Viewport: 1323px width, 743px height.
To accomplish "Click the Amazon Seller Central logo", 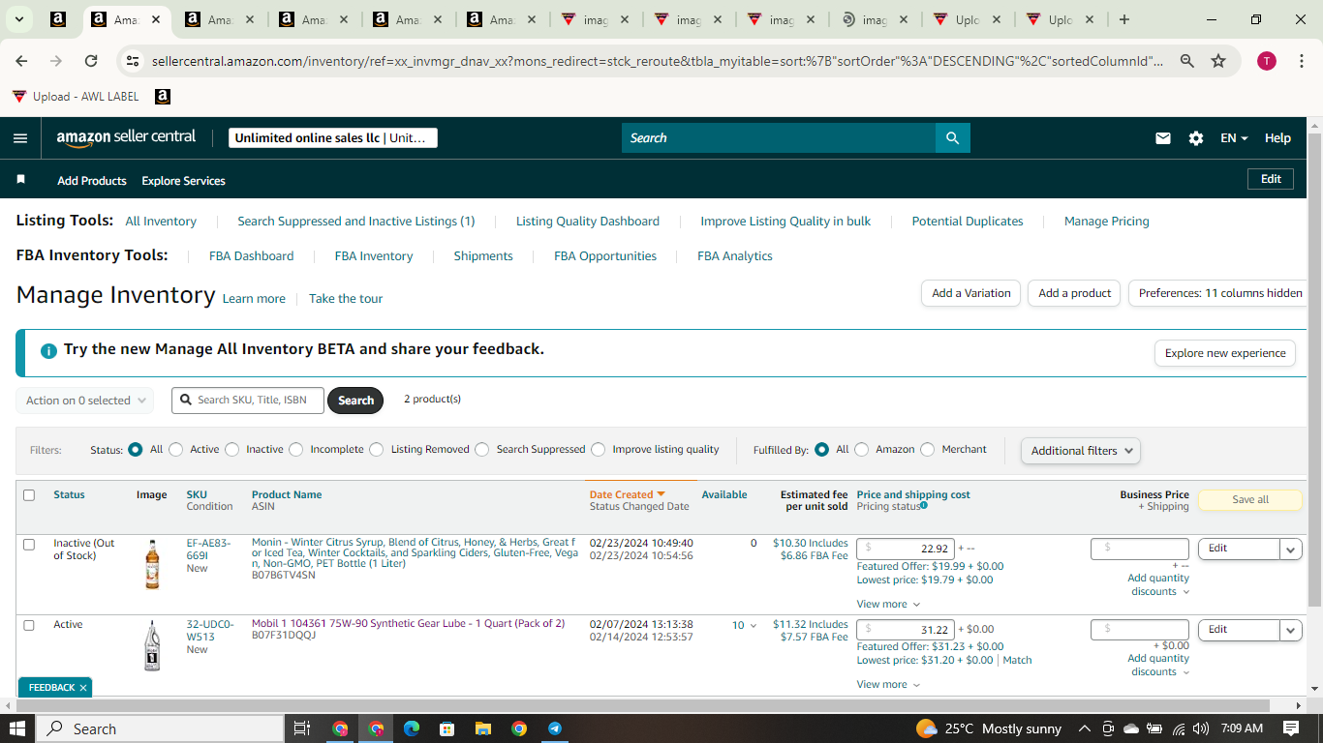I will tap(126, 137).
